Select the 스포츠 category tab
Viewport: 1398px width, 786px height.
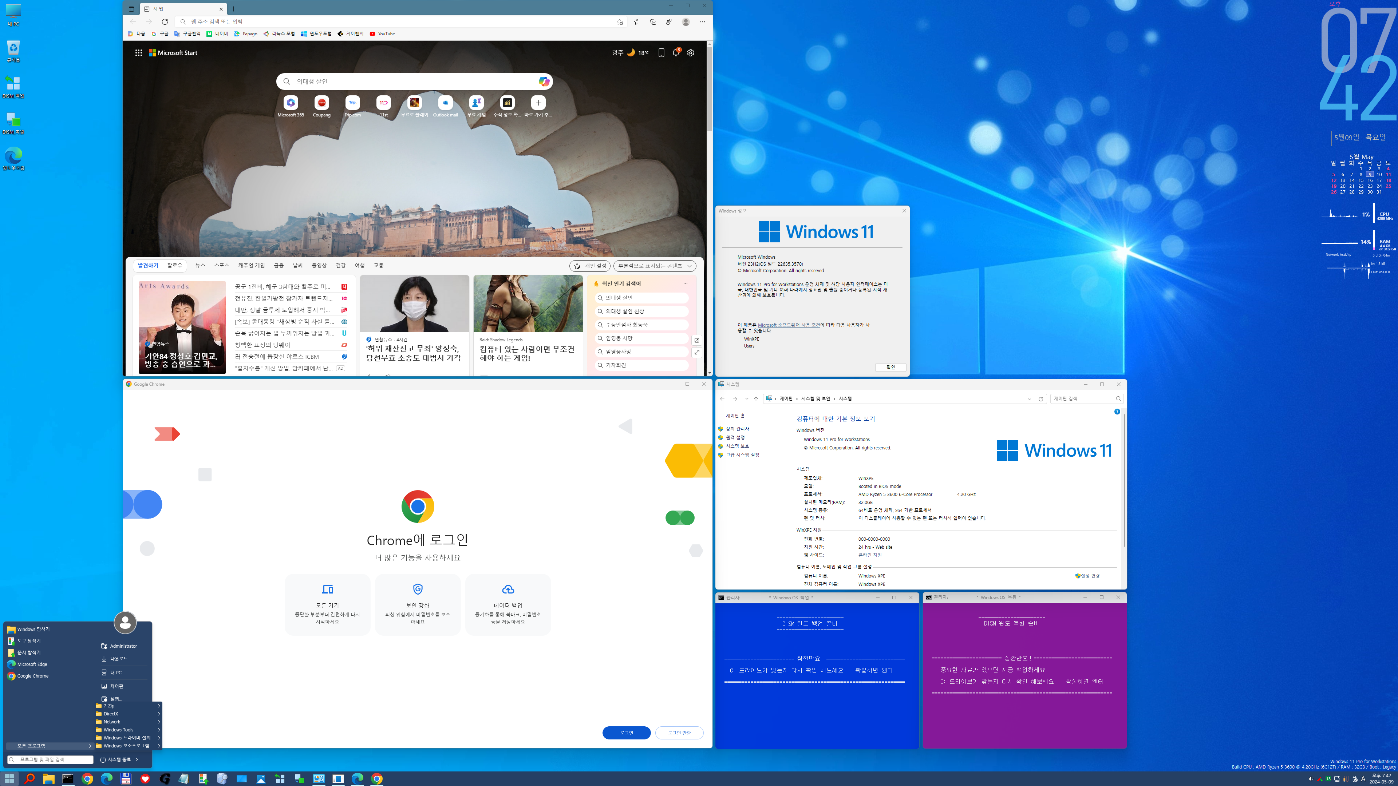[x=221, y=265]
